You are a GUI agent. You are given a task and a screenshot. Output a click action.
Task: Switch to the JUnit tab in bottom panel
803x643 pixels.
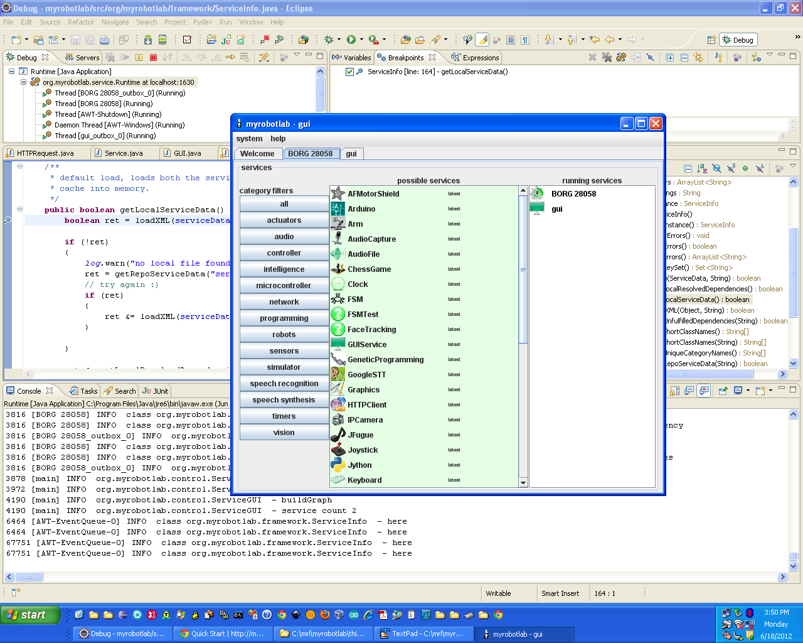(156, 391)
